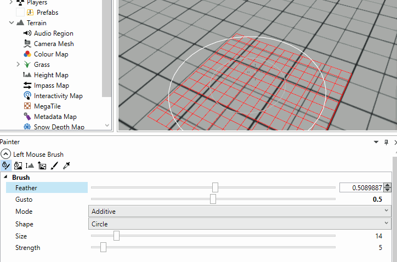Collapse the Left Mouse Brush section
Viewport: 397px width, 262px height.
coord(6,154)
